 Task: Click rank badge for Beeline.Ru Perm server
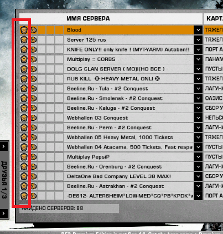click(x=24, y=128)
